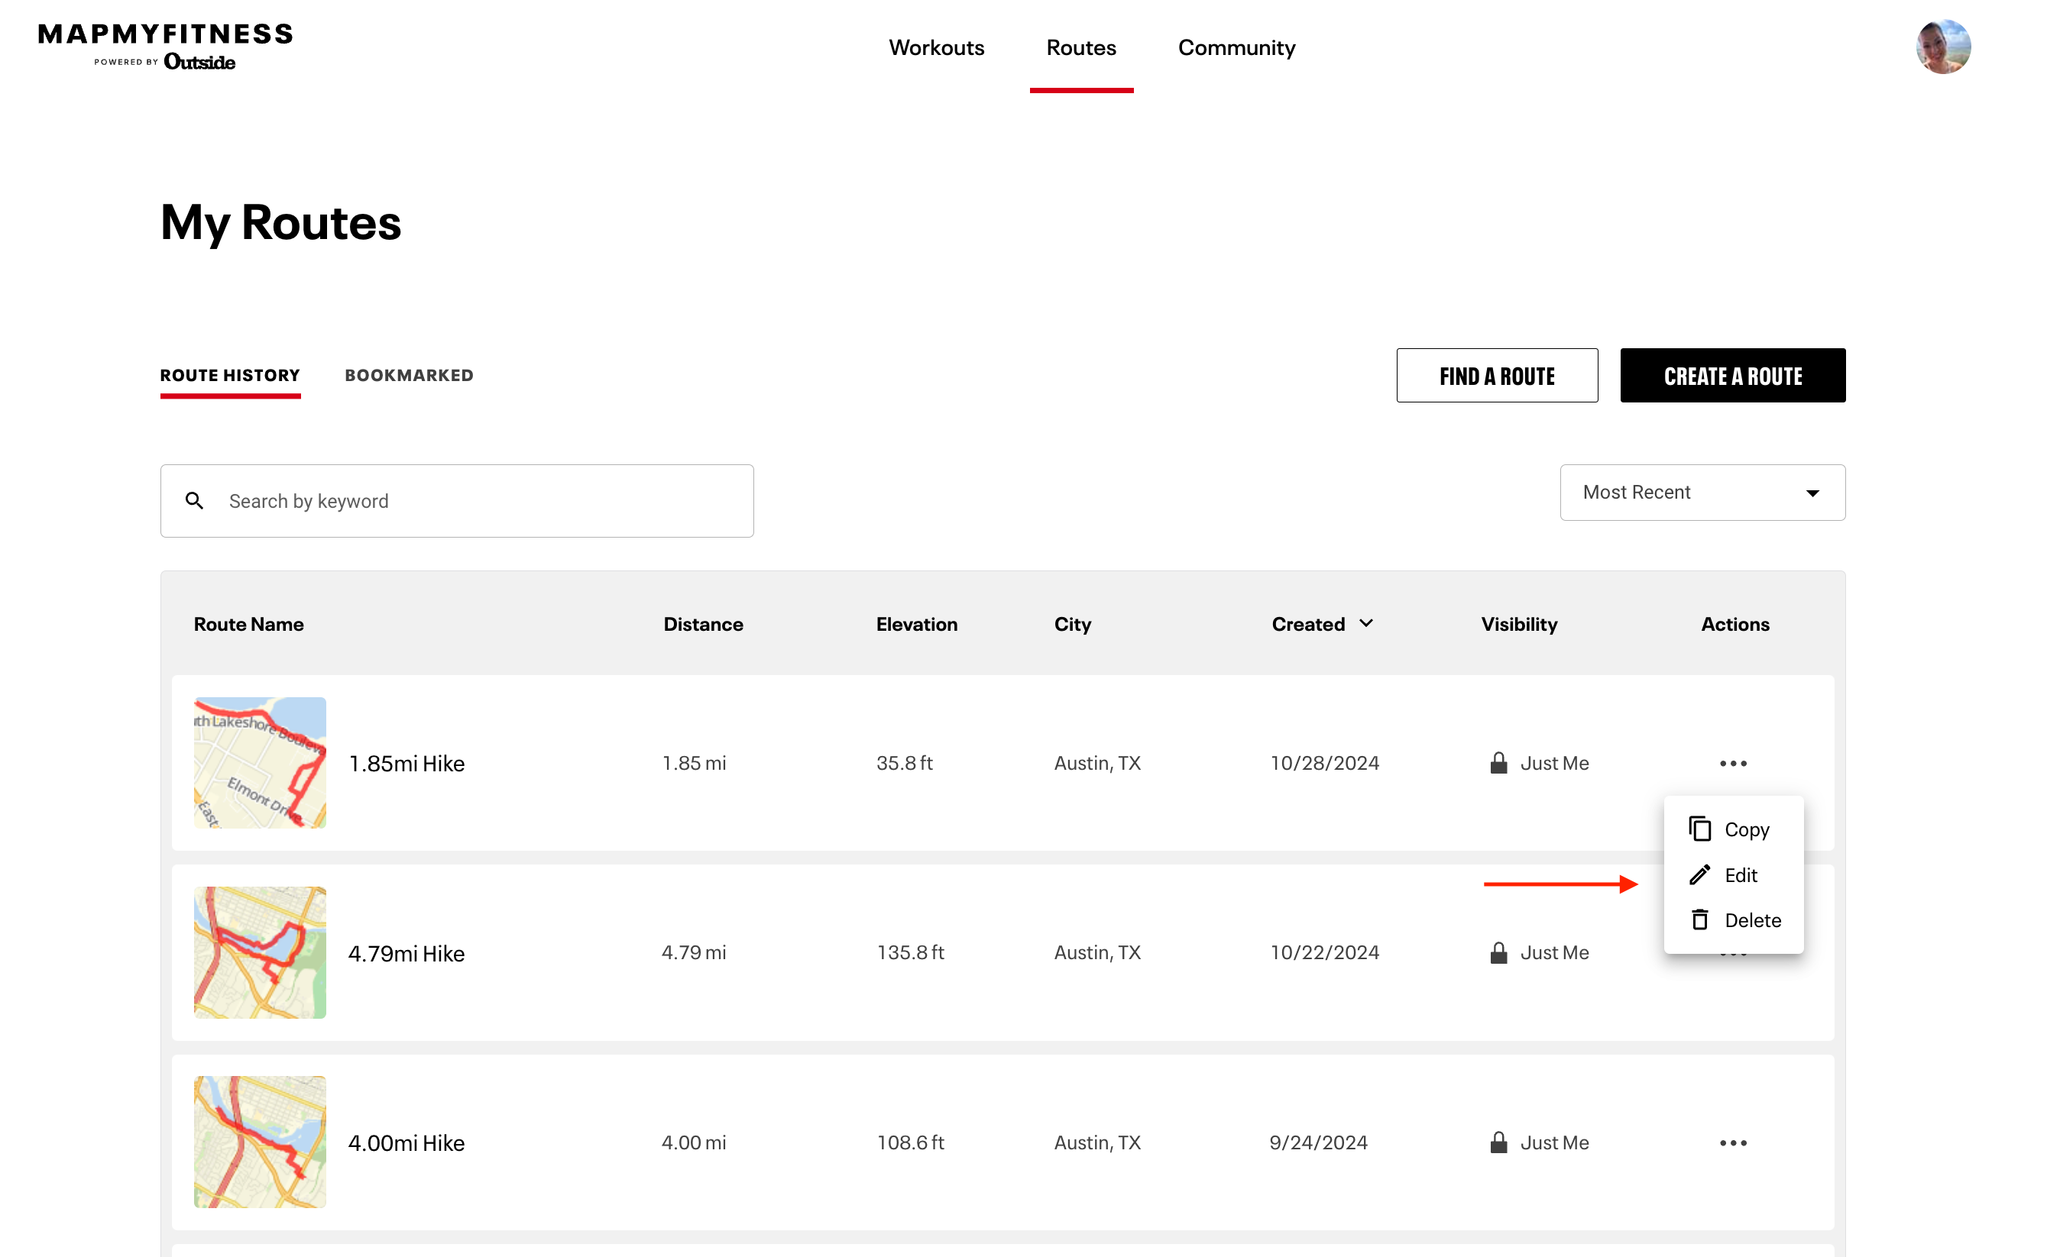Image resolution: width=2060 pixels, height=1257 pixels.
Task: Open the Most Recent sort dropdown
Action: [1702, 493]
